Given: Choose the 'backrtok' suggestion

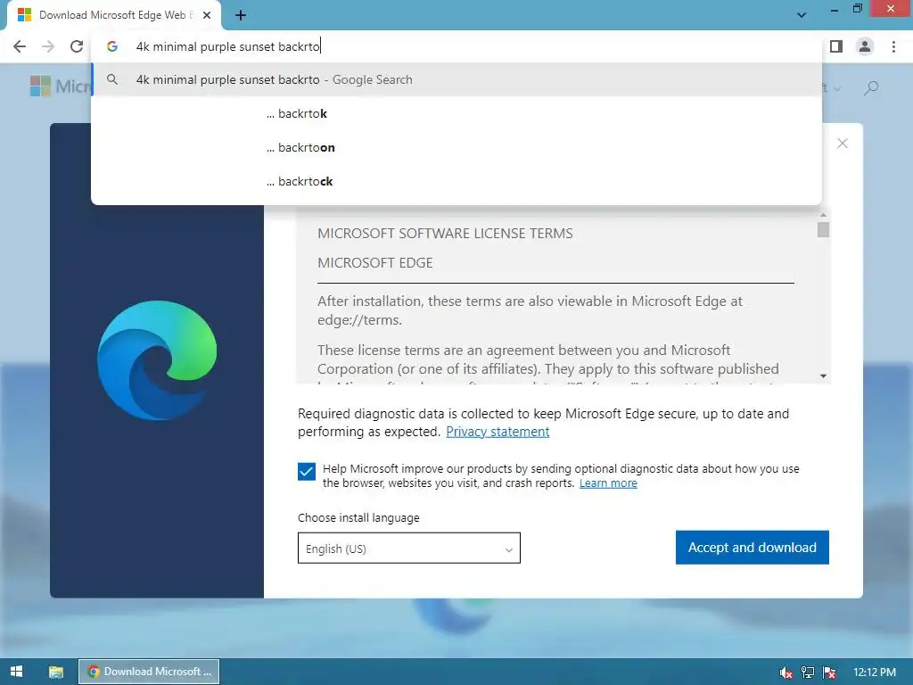Looking at the screenshot, I should coord(456,113).
